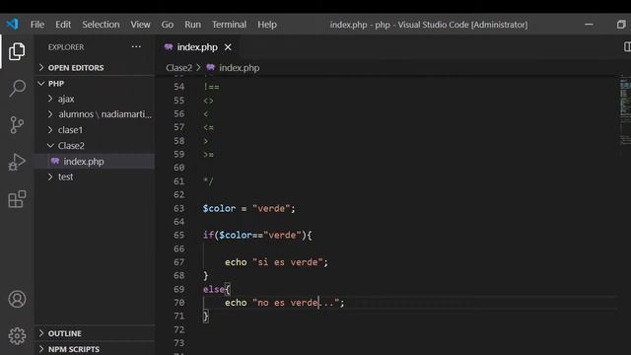Click line number 70 in gutter

tap(179, 303)
